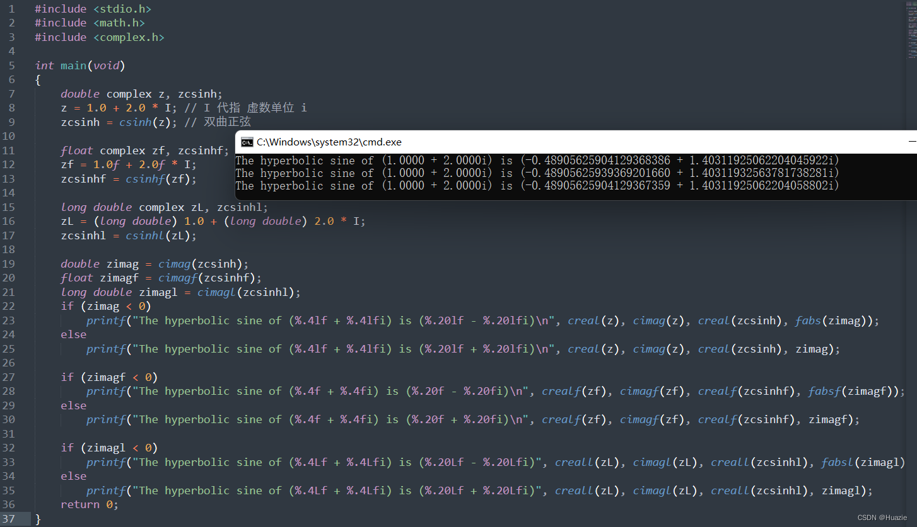
Task: Click 'z = 1.0 + 2.0 * I;' assignment
Action: [119, 108]
